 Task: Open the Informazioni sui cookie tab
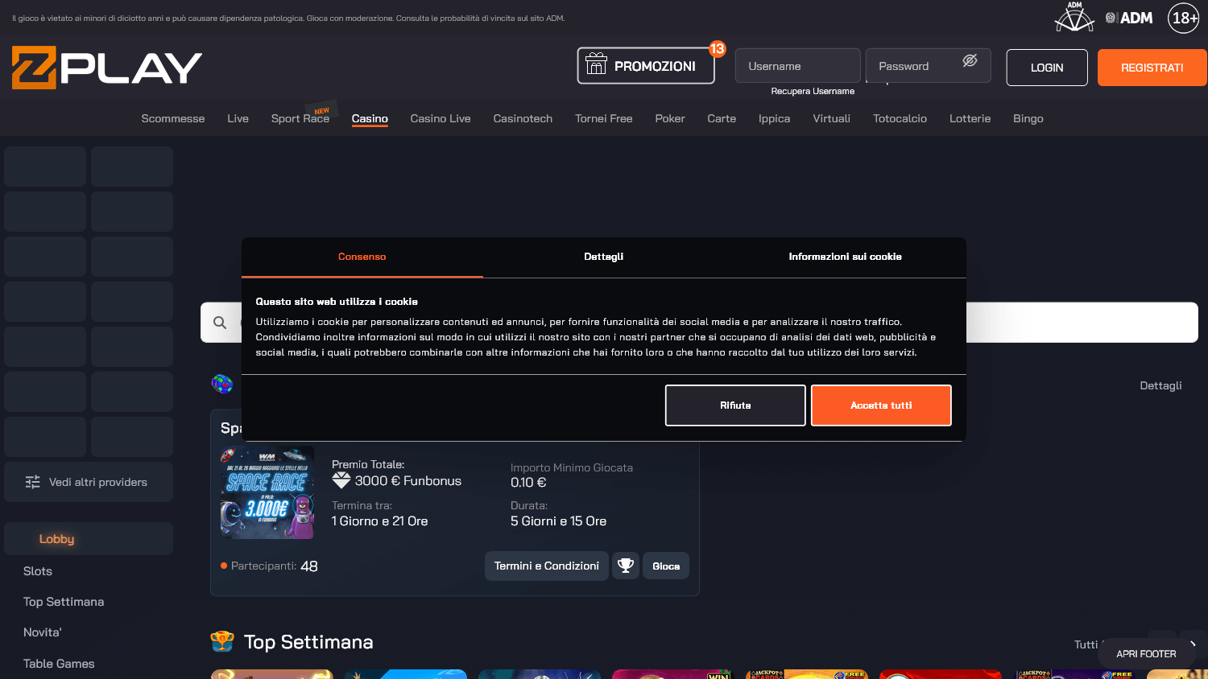[846, 257]
